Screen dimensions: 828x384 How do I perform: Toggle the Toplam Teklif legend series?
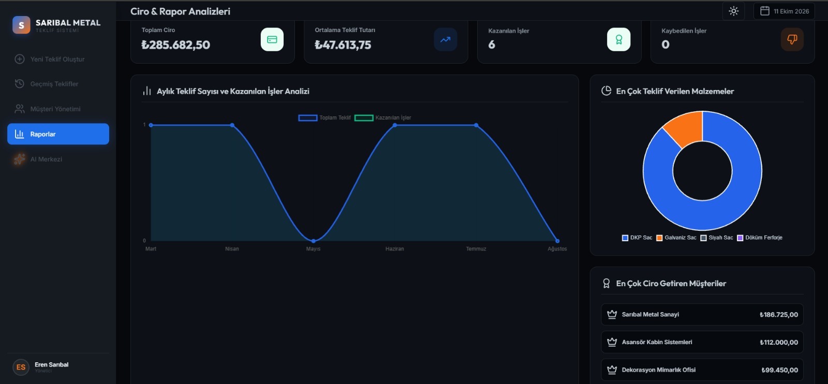324,117
